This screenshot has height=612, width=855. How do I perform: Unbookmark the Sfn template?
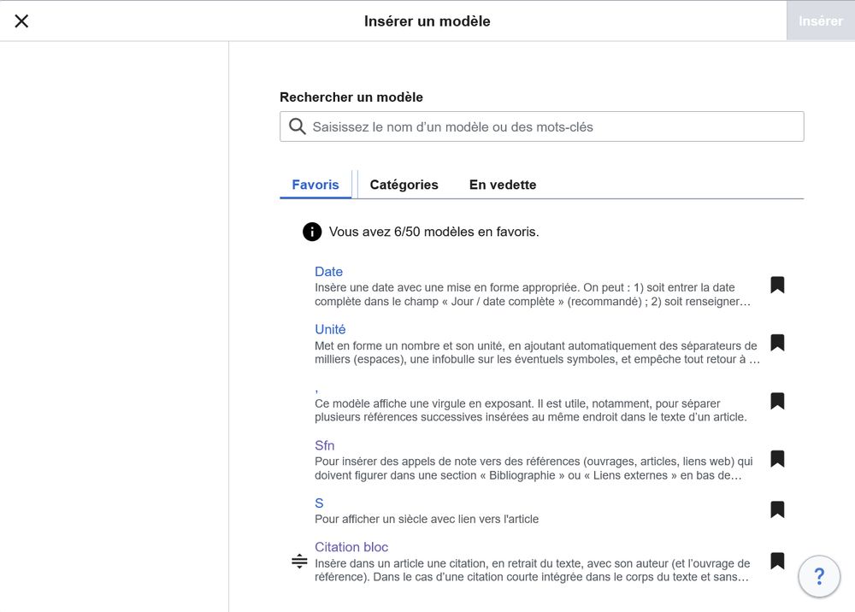pyautogui.click(x=777, y=459)
